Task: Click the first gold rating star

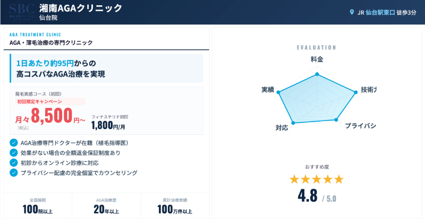Action: [294, 179]
